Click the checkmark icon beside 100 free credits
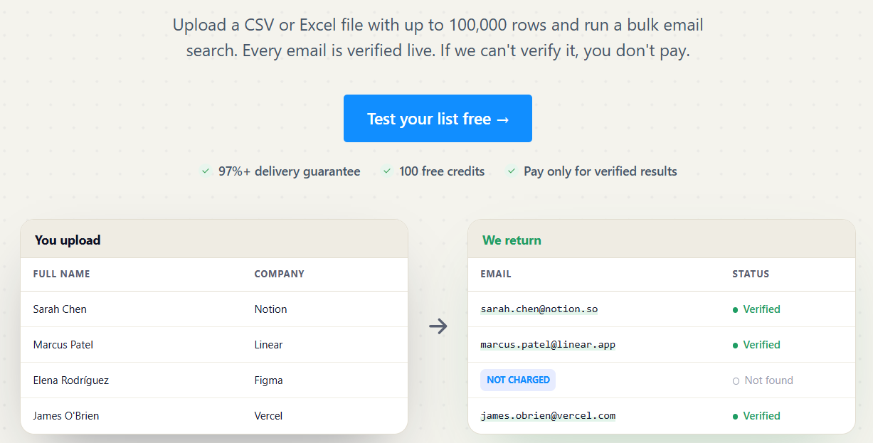The width and height of the screenshot is (873, 443). tap(386, 171)
